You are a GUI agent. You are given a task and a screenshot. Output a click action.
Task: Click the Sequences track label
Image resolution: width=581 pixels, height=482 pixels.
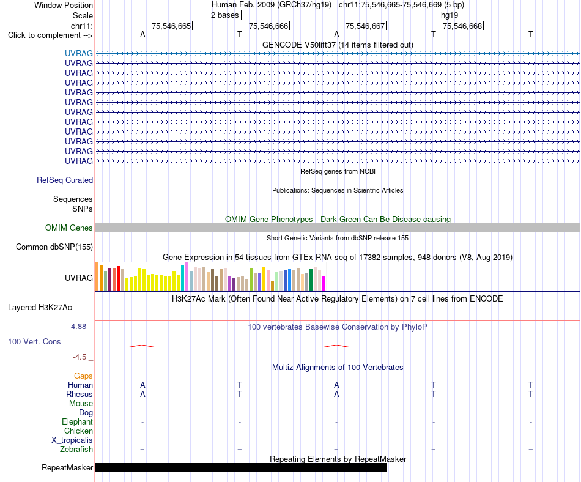point(73,199)
